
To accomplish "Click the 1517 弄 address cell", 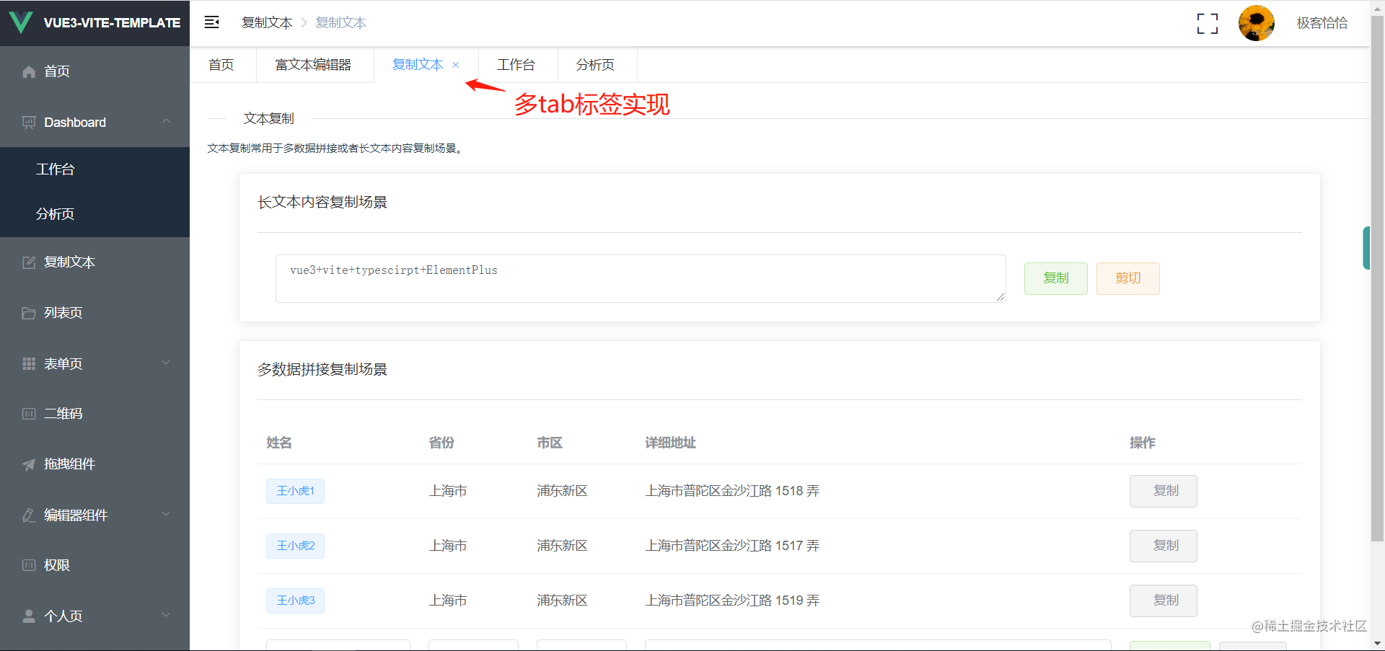I will pos(732,546).
